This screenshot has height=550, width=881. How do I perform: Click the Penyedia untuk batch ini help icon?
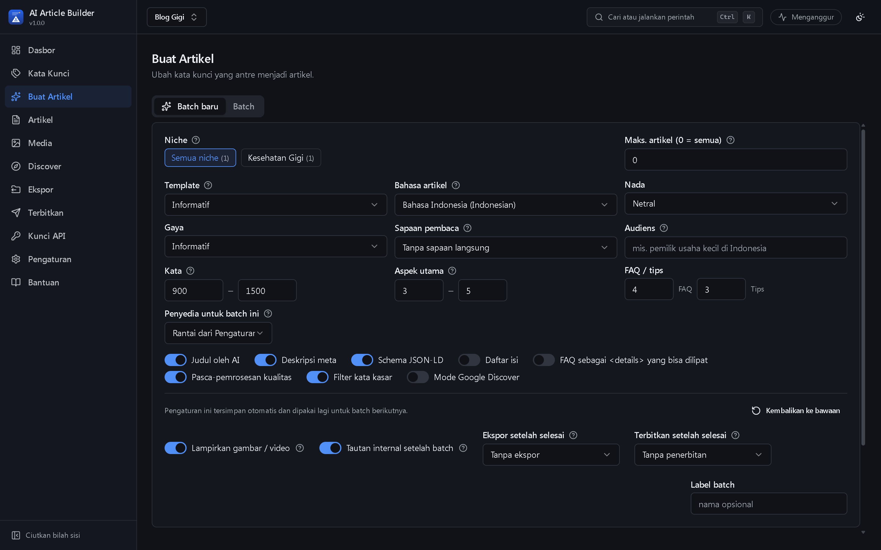(x=268, y=313)
